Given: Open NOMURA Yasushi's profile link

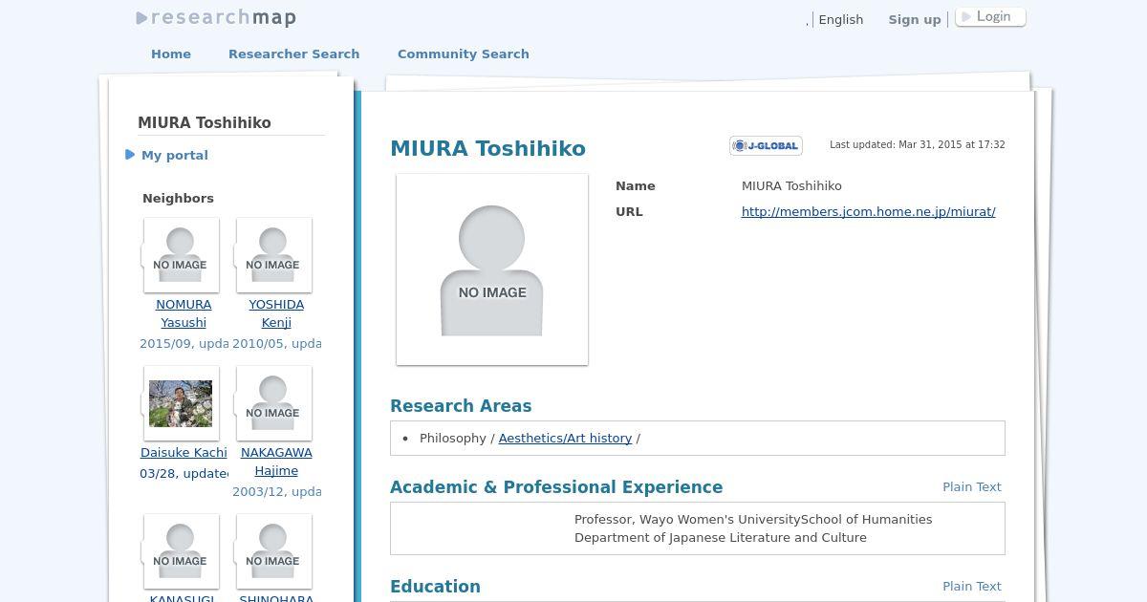Looking at the screenshot, I should (184, 313).
